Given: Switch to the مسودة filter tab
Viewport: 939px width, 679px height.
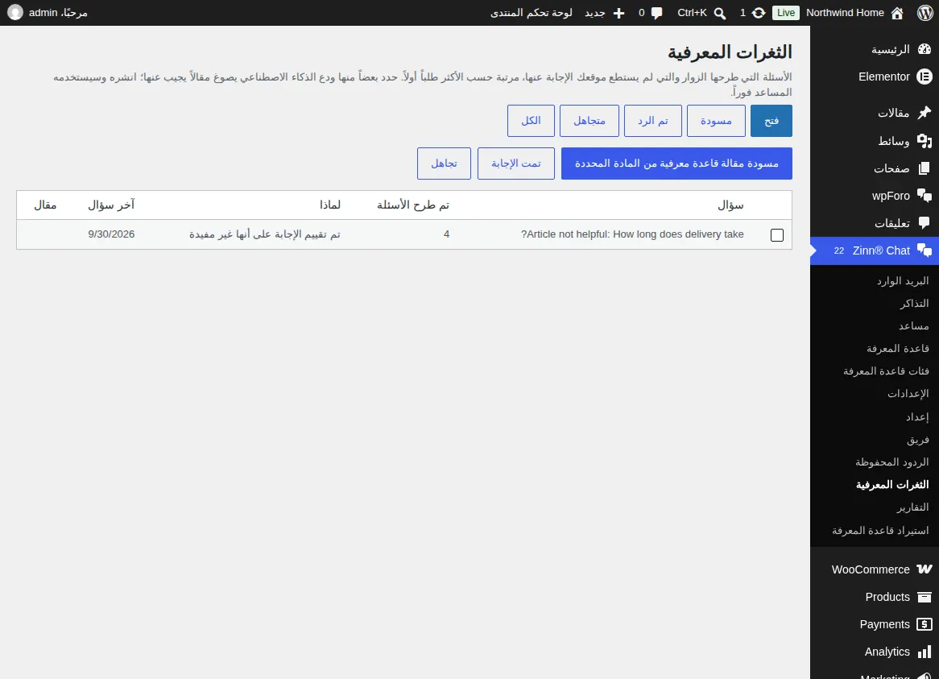Looking at the screenshot, I should (x=716, y=121).
